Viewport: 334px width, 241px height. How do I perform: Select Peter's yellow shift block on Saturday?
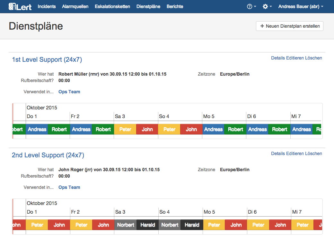pyautogui.click(x=125, y=129)
